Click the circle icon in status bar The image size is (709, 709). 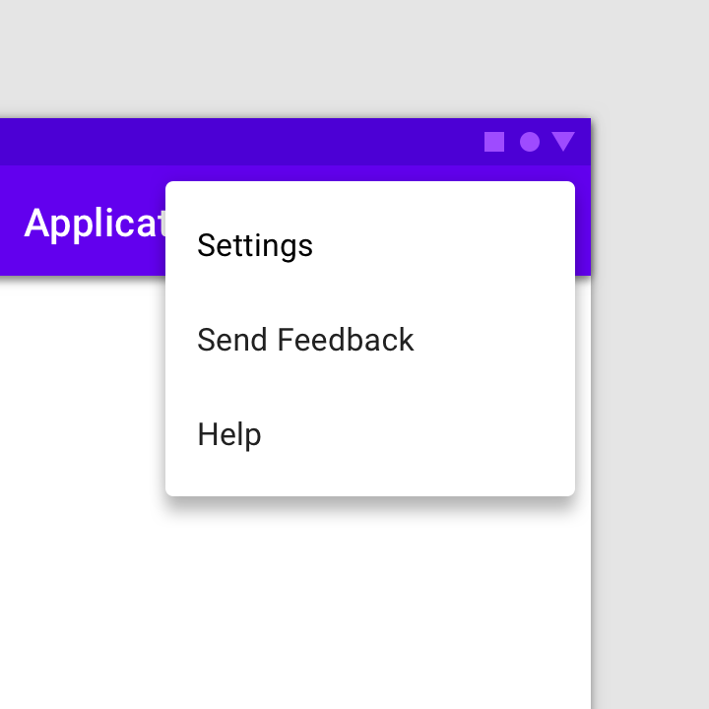[530, 142]
